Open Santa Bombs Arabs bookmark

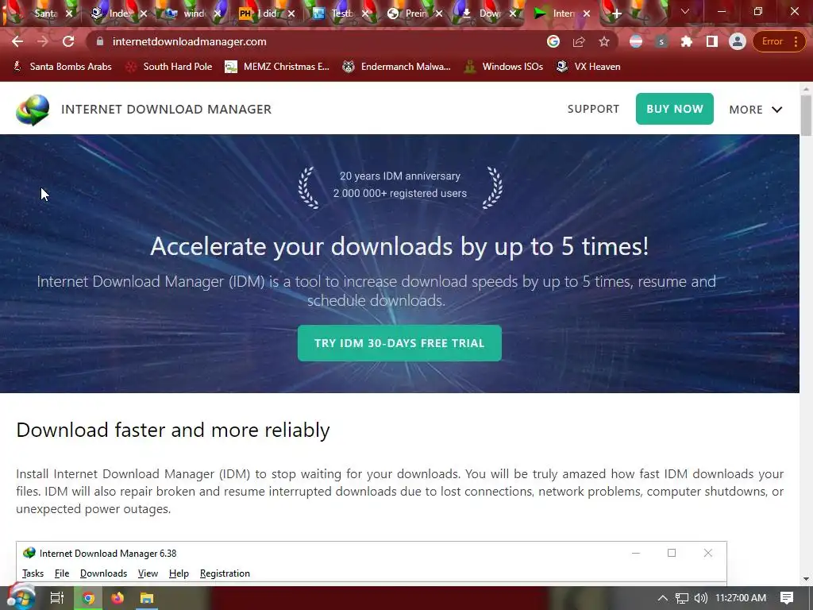point(62,67)
